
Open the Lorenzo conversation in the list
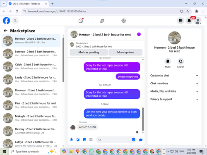31,53
